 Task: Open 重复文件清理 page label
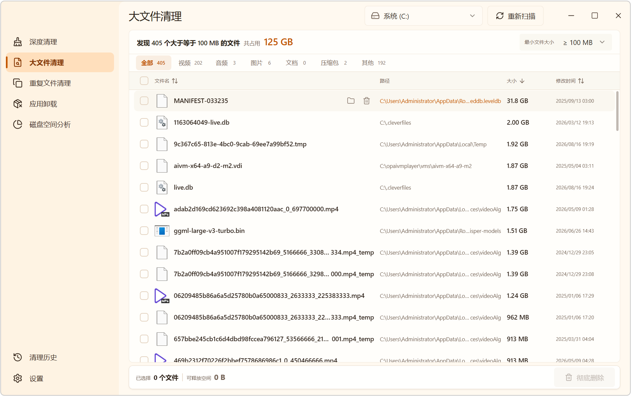(x=50, y=83)
